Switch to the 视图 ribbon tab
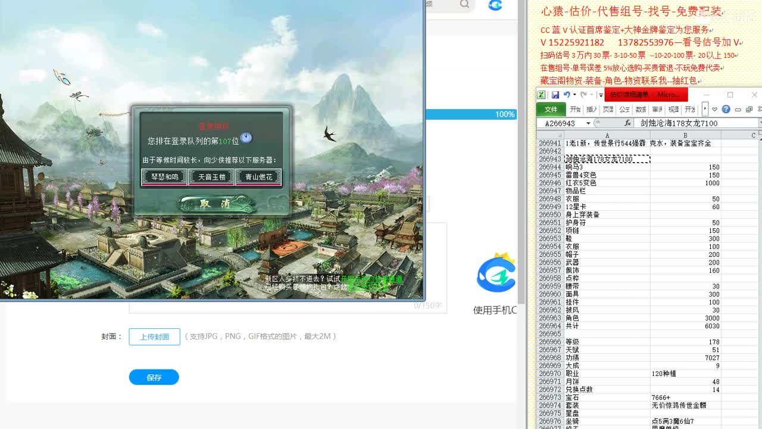 [x=673, y=110]
